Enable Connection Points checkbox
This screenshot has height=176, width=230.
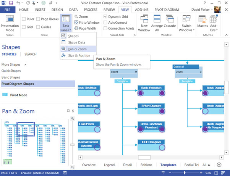pyautogui.click(x=105, y=28)
